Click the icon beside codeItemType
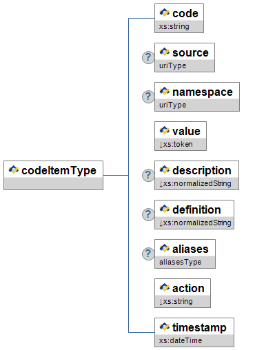 [x=14, y=169]
